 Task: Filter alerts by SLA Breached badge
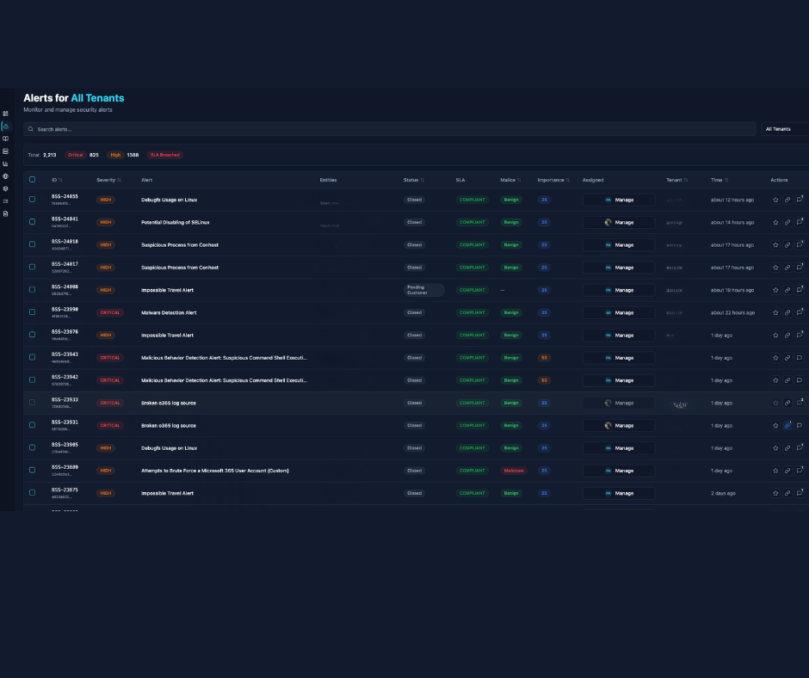164,155
